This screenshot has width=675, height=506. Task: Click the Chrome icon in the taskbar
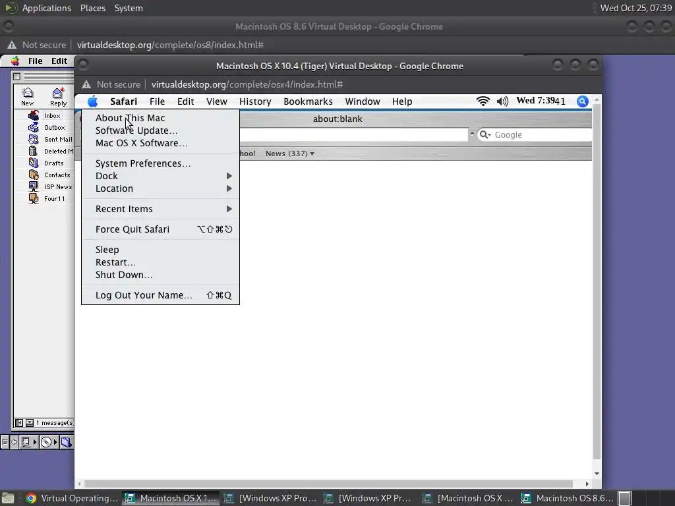point(31,498)
